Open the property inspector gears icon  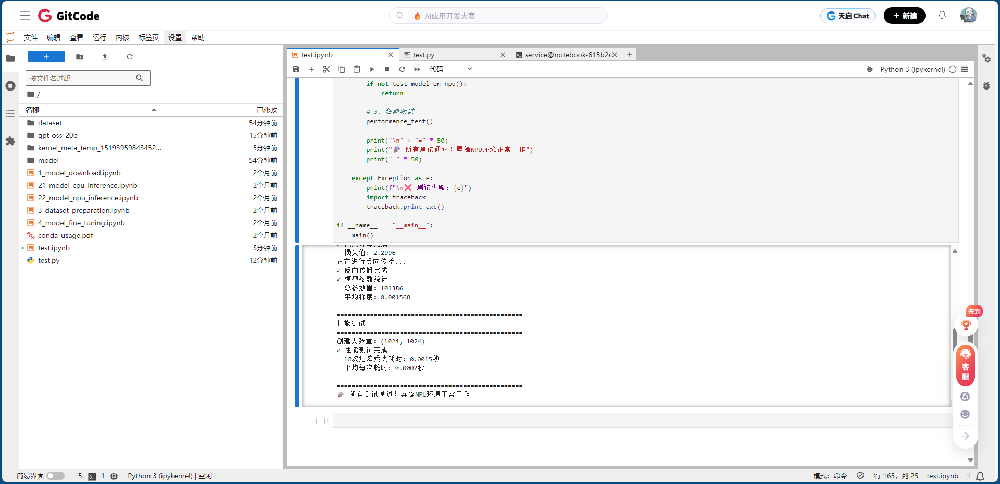[986, 58]
